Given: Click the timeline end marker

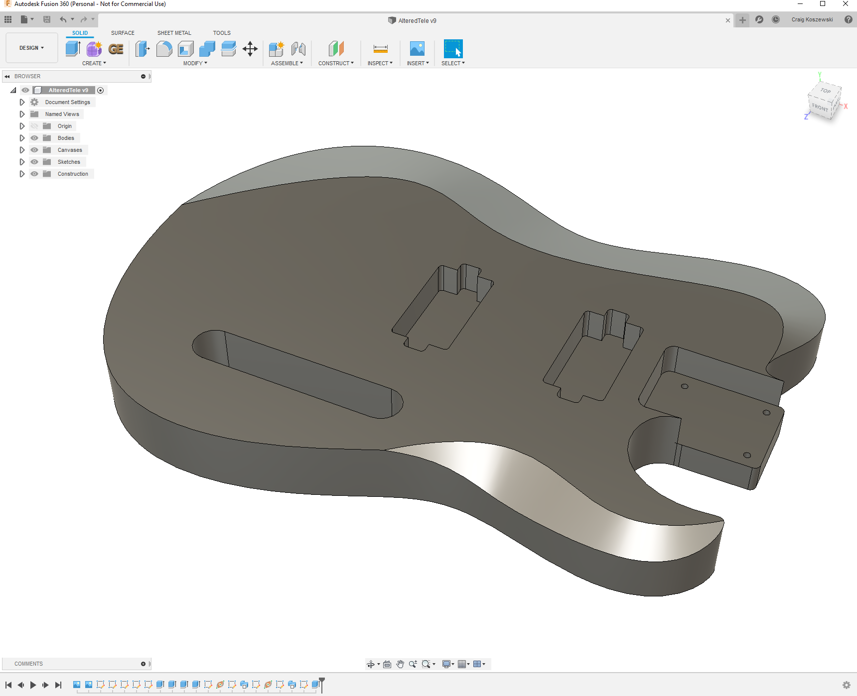Looking at the screenshot, I should point(322,684).
